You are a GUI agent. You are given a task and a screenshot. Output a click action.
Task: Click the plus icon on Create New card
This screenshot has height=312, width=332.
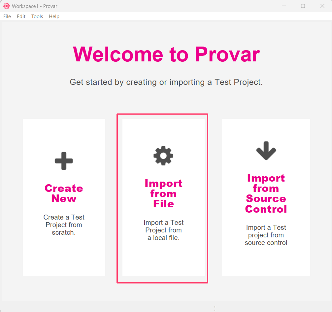point(64,161)
